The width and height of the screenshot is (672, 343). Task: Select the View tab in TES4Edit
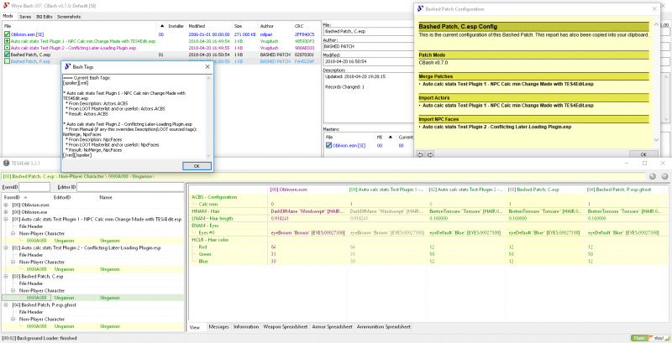195,327
